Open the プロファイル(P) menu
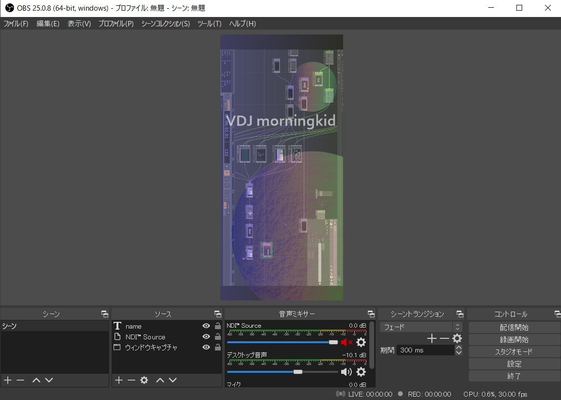 [116, 24]
